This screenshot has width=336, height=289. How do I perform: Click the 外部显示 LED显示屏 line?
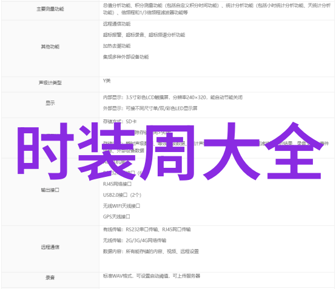(x=150, y=108)
